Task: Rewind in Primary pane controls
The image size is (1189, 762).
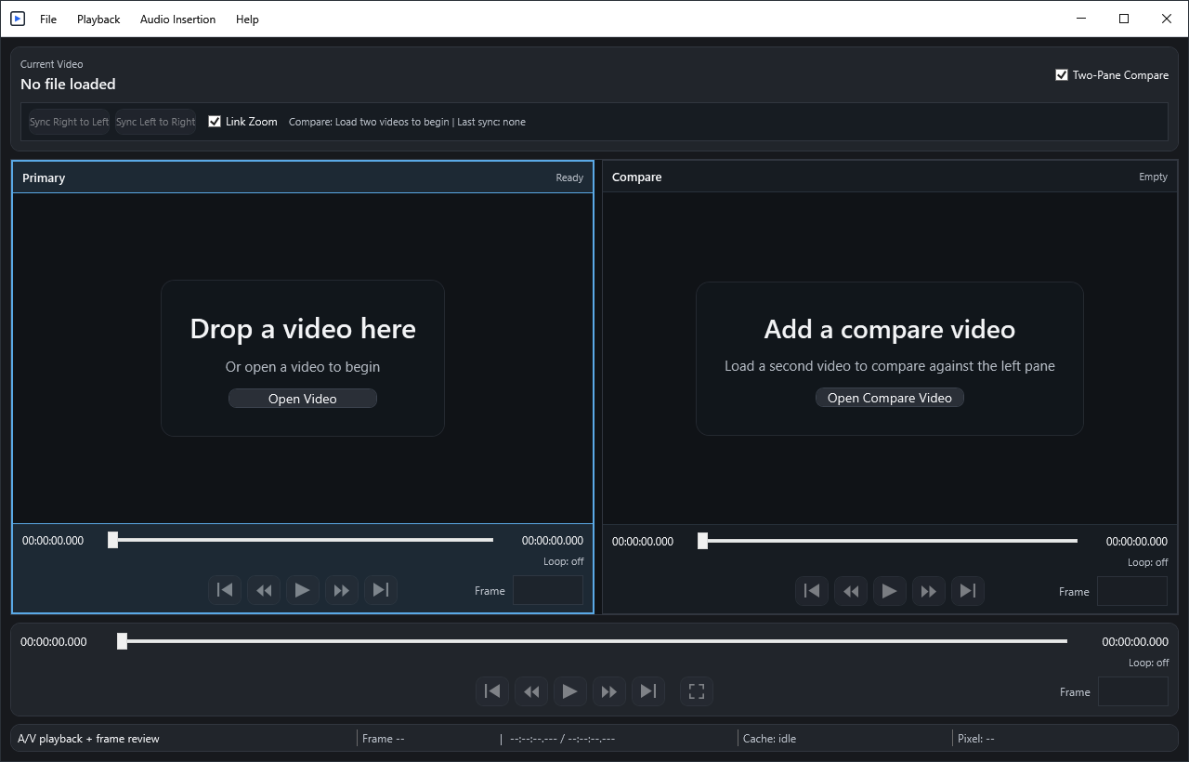Action: pyautogui.click(x=264, y=590)
